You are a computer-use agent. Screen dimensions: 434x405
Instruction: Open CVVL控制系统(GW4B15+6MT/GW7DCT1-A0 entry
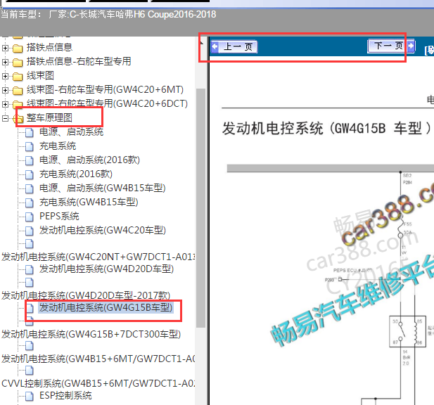98,383
